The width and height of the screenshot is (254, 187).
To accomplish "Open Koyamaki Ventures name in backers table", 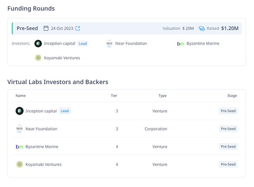I will pyautogui.click(x=43, y=165).
